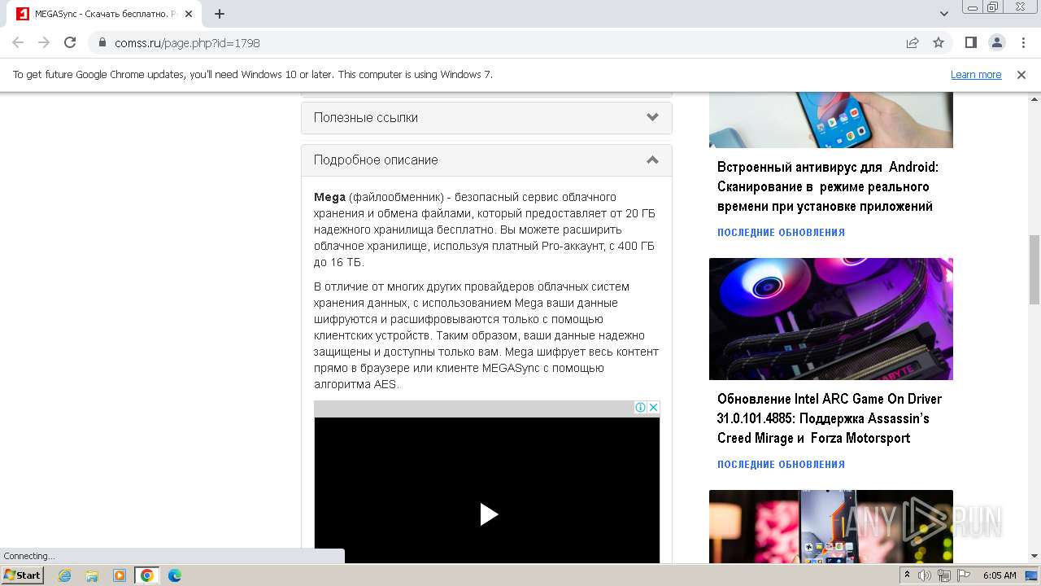This screenshot has width=1041, height=586.
Task: Expand the Полезные ссылки section
Action: [486, 118]
